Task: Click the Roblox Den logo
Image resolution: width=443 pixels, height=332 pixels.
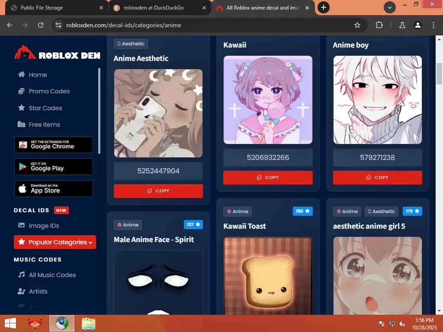Action: (57, 53)
